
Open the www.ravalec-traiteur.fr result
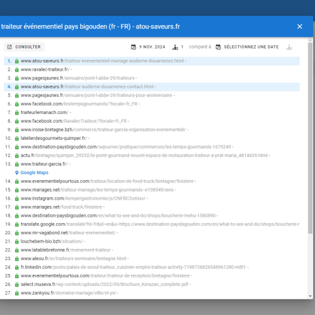point(45,69)
